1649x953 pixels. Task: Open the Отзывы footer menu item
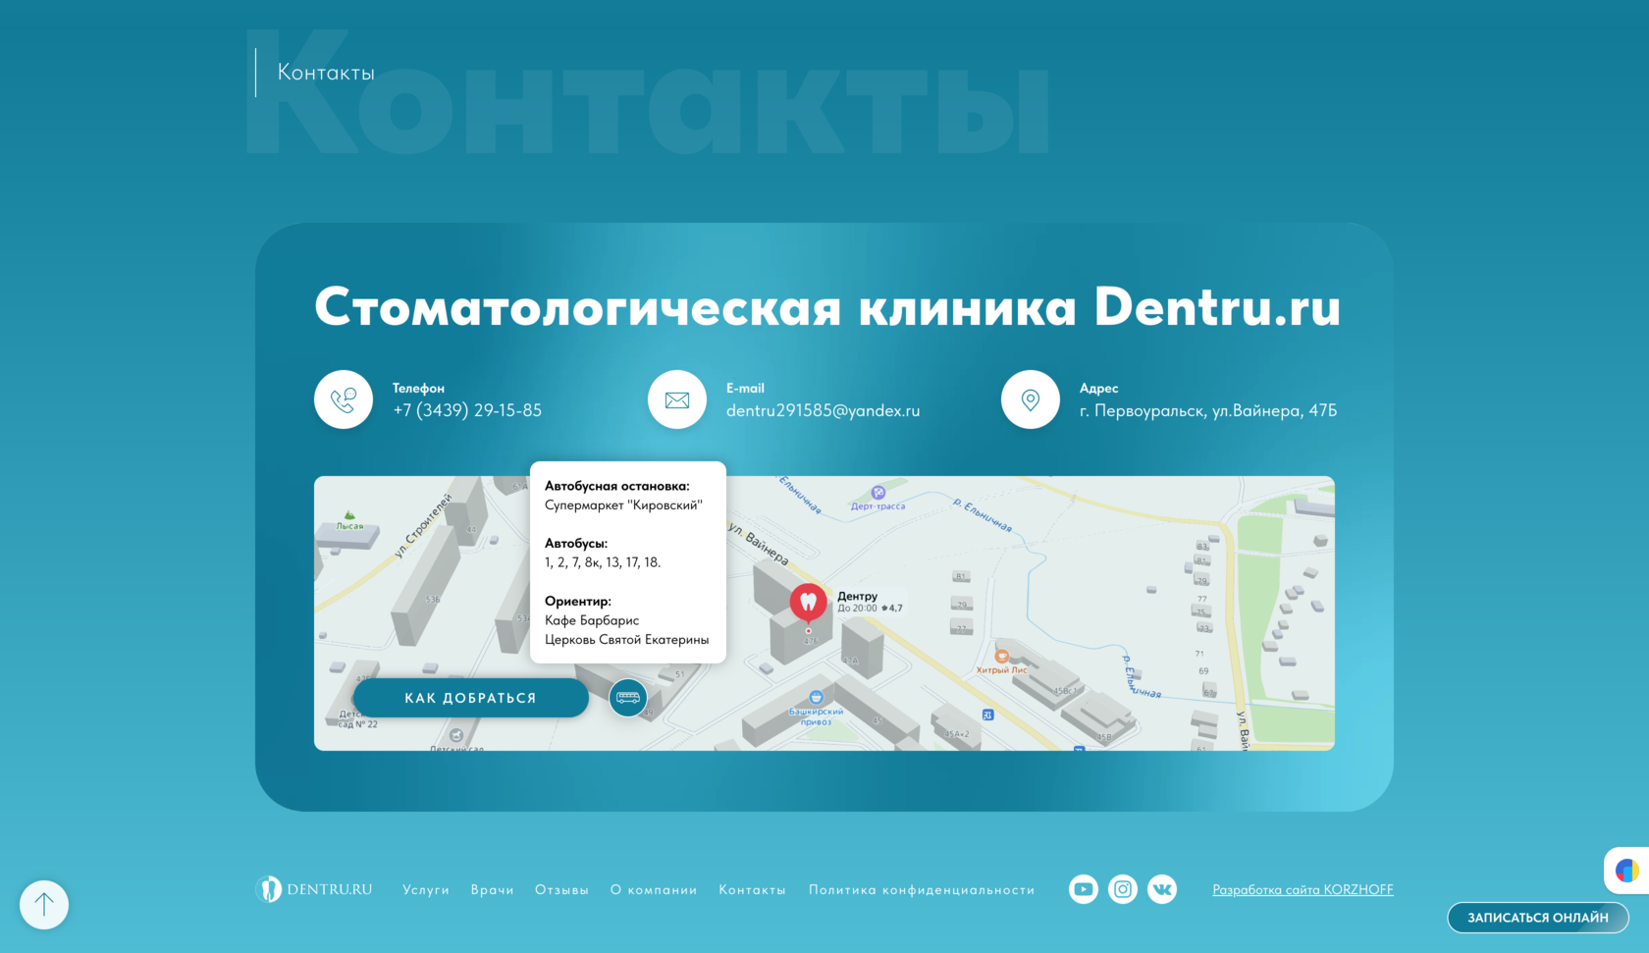[x=561, y=890]
